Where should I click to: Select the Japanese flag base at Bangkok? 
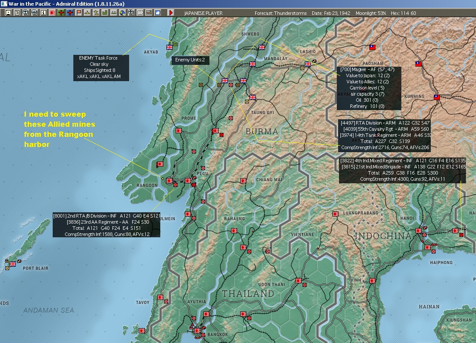[x=197, y=331]
